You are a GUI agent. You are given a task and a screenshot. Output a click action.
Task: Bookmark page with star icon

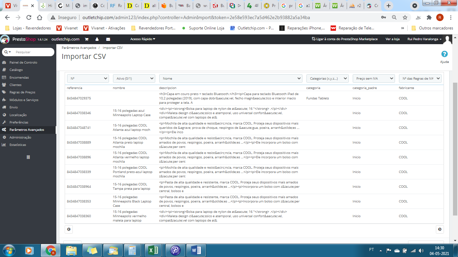pos(405,17)
